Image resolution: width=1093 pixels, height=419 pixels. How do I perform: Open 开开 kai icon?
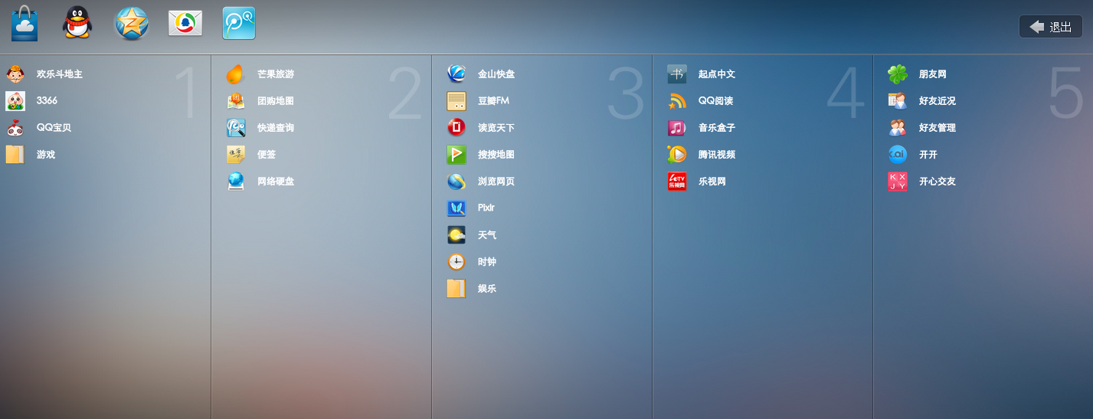898,155
